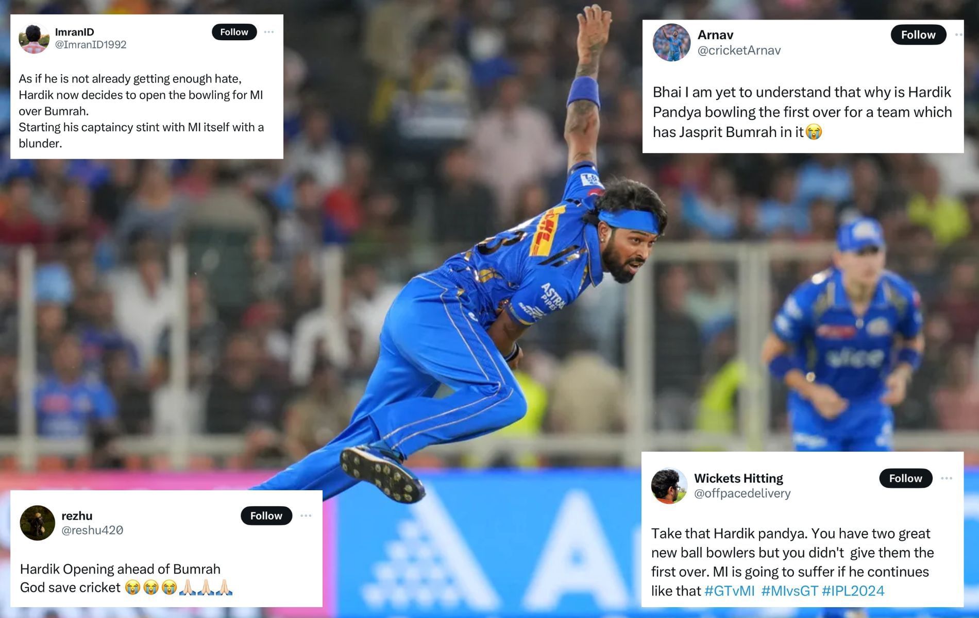Open Arnav's profile avatar

click(671, 42)
